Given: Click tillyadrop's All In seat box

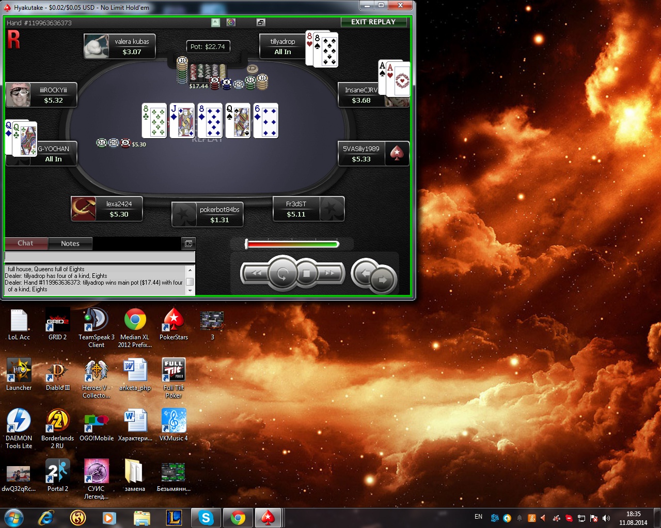Looking at the screenshot, I should point(282,46).
